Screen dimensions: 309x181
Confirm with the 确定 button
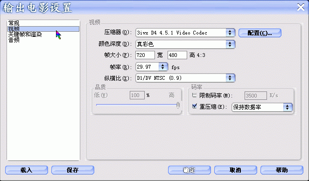(x=190, y=170)
